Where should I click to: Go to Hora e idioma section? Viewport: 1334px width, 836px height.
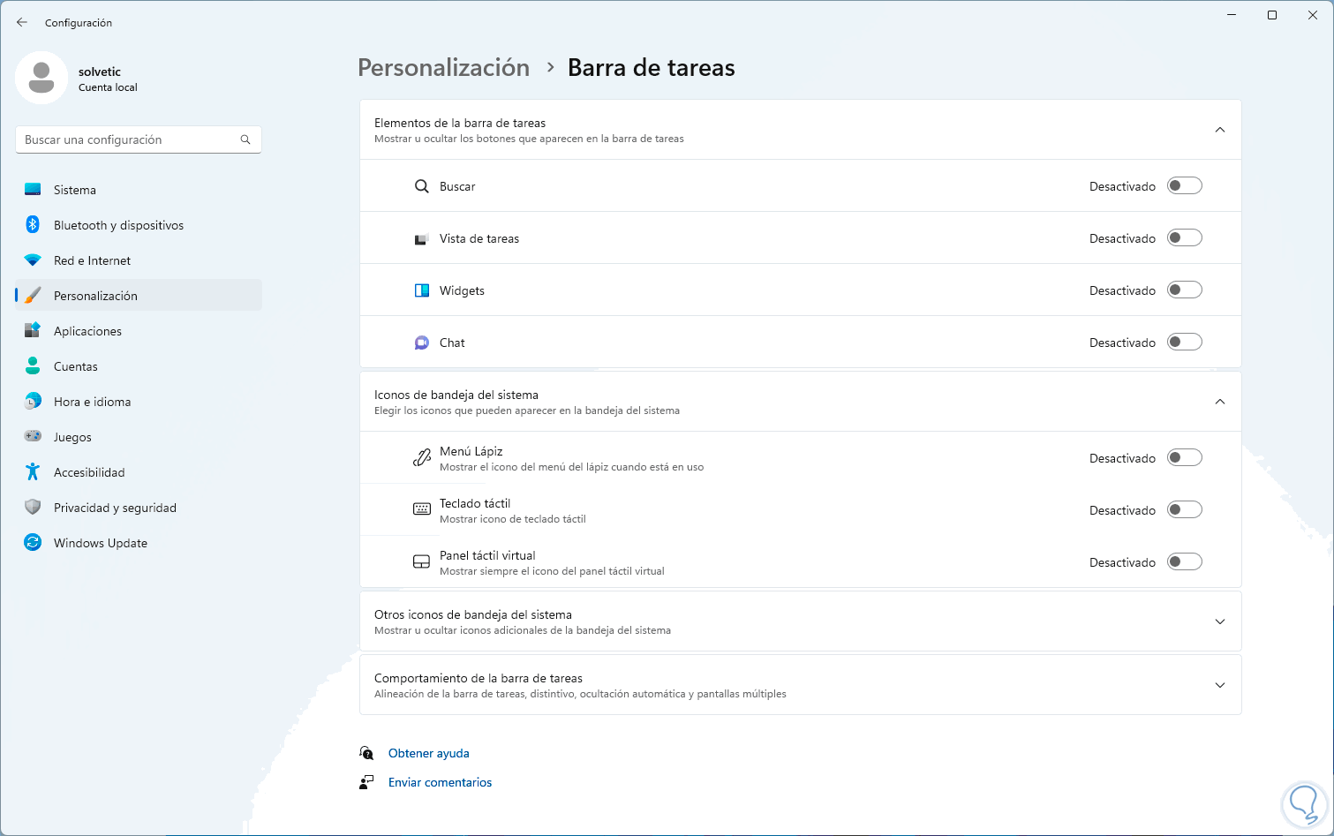pyautogui.click(x=92, y=402)
